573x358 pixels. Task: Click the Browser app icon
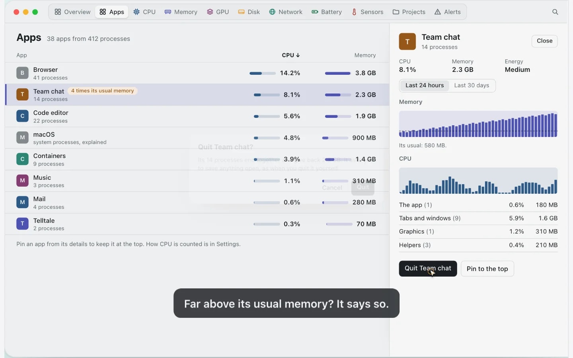click(x=22, y=73)
